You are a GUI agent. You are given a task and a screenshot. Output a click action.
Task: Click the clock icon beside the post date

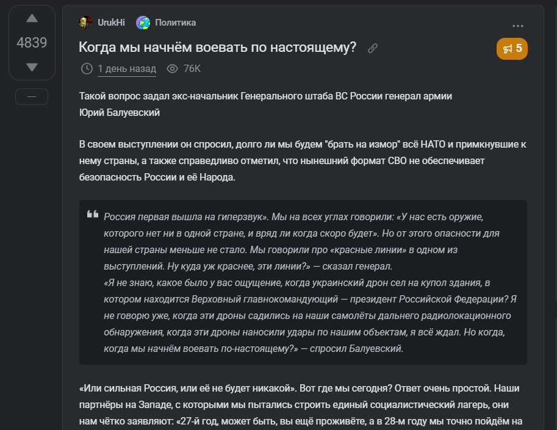click(x=87, y=68)
